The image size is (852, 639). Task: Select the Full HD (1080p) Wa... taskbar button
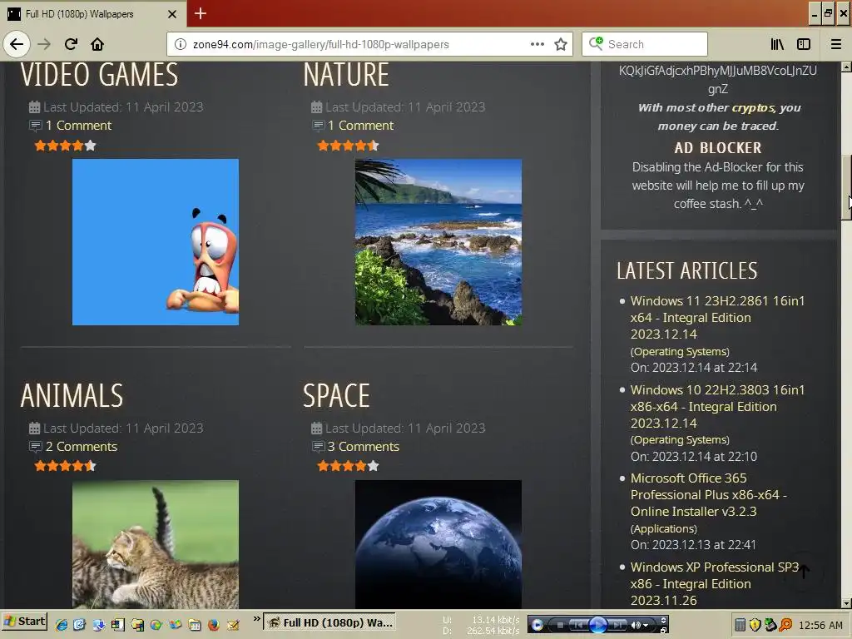(x=329, y=622)
